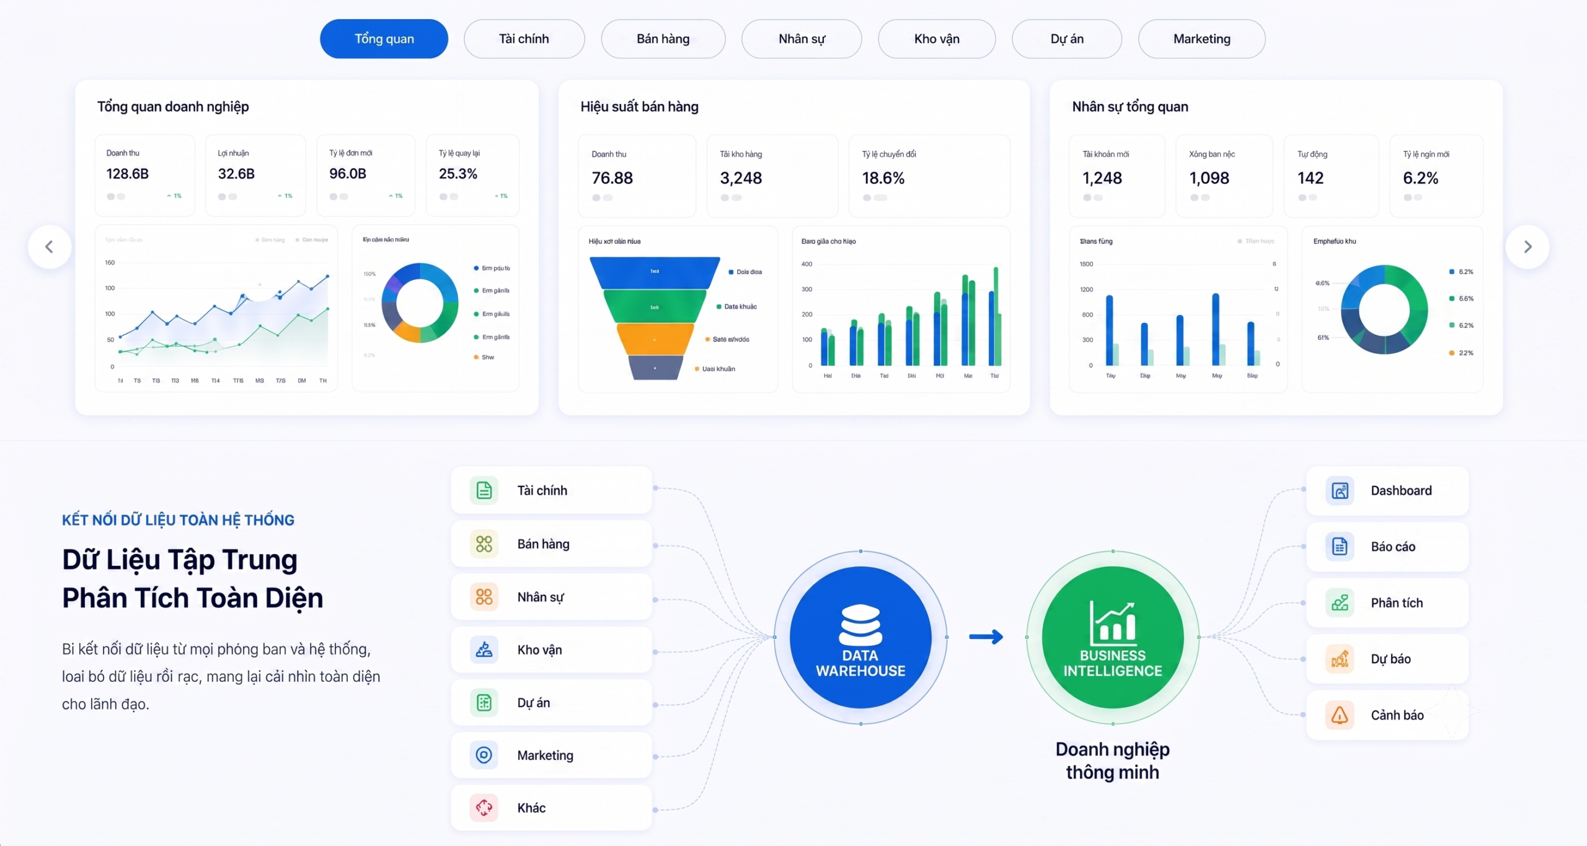1587x846 pixels.
Task: Click the Cảnh báo warning triangle icon
Action: click(1340, 715)
